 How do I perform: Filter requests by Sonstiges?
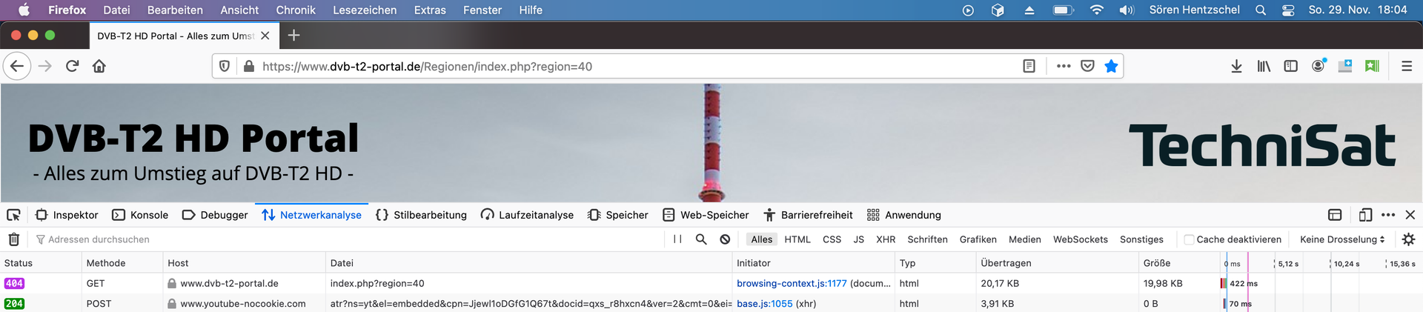point(1141,239)
